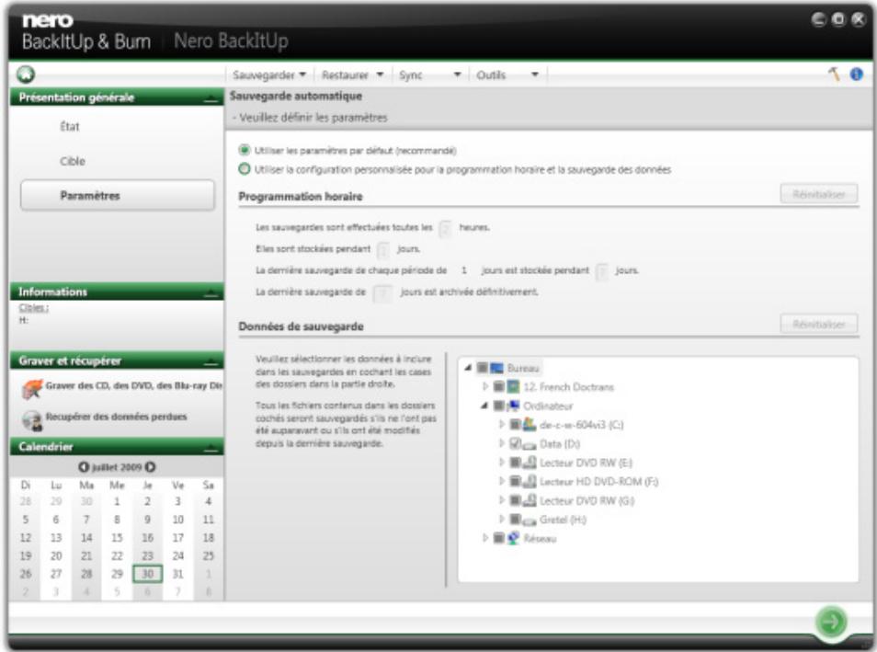
Task: Open the blue info help icon
Action: pos(856,74)
